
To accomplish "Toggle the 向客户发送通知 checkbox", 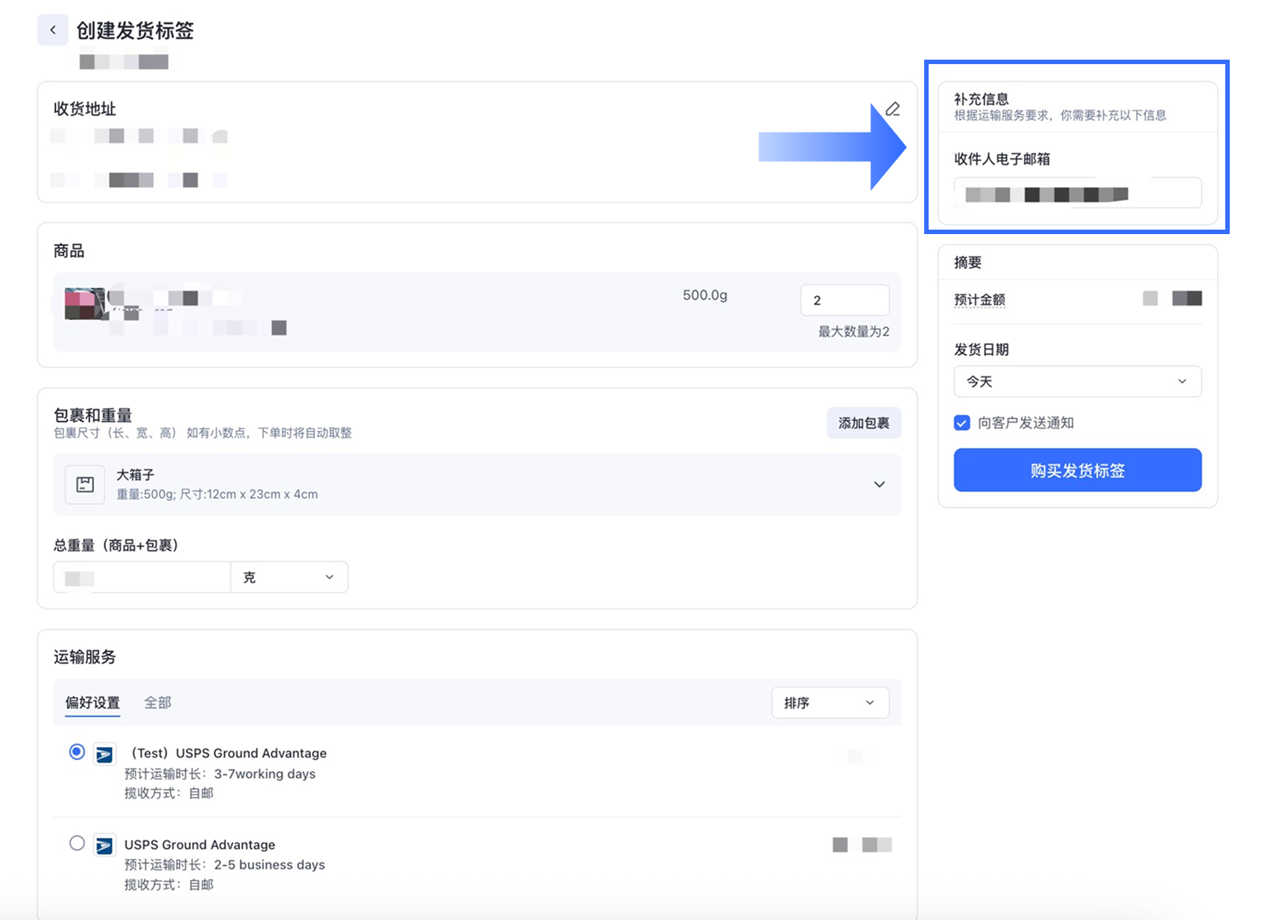I will (x=962, y=423).
